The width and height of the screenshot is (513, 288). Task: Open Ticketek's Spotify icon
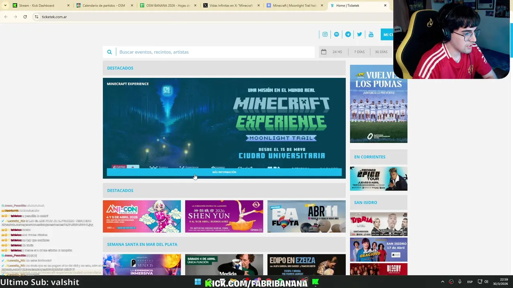click(x=337, y=34)
